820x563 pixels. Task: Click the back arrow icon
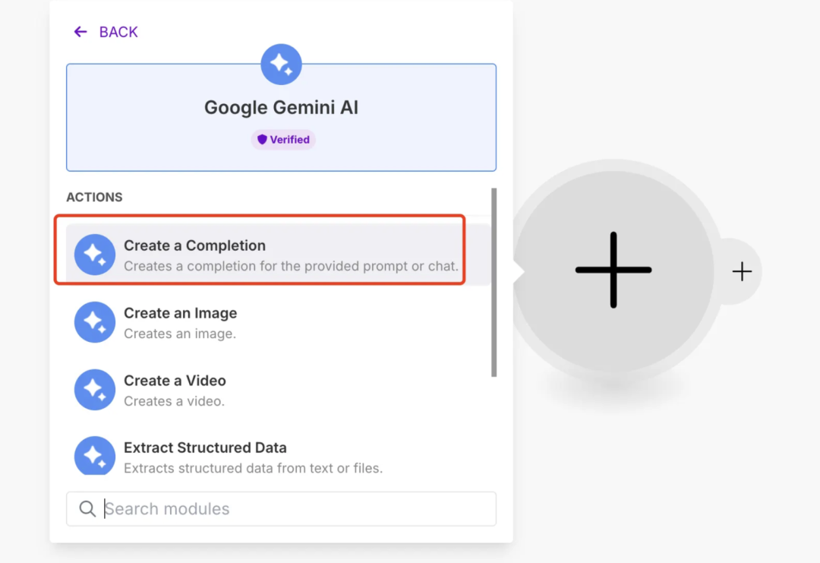80,32
